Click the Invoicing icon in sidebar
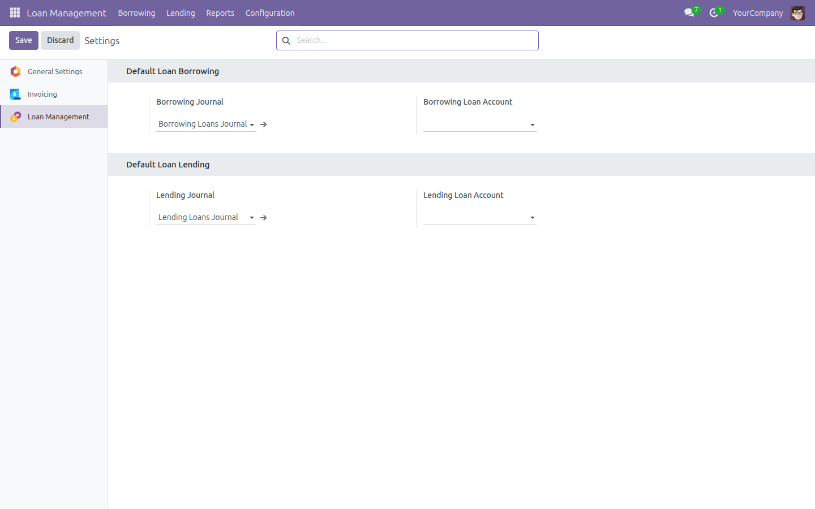Viewport: 815px width, 509px height. 16,94
